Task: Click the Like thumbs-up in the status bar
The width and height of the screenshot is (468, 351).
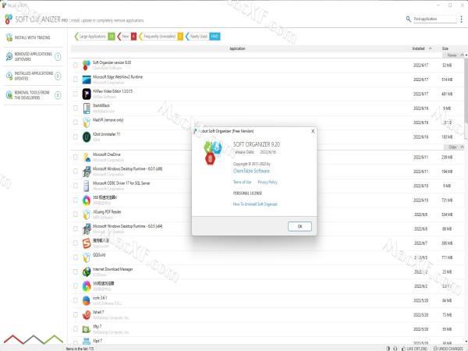Action: point(403,349)
